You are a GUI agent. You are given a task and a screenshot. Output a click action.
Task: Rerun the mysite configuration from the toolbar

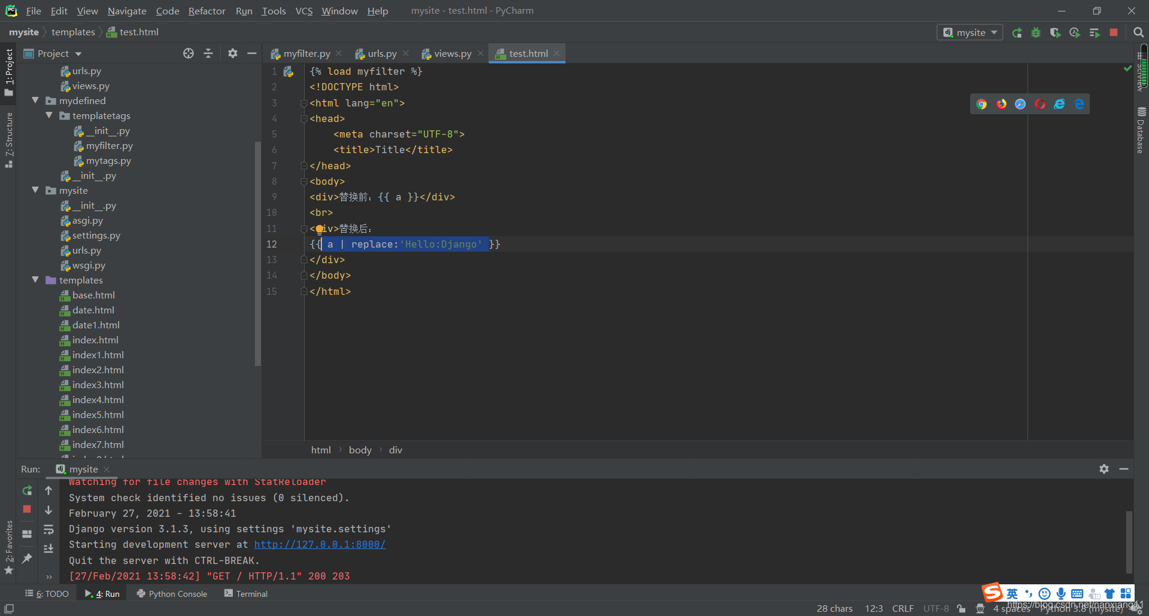pos(1017,33)
